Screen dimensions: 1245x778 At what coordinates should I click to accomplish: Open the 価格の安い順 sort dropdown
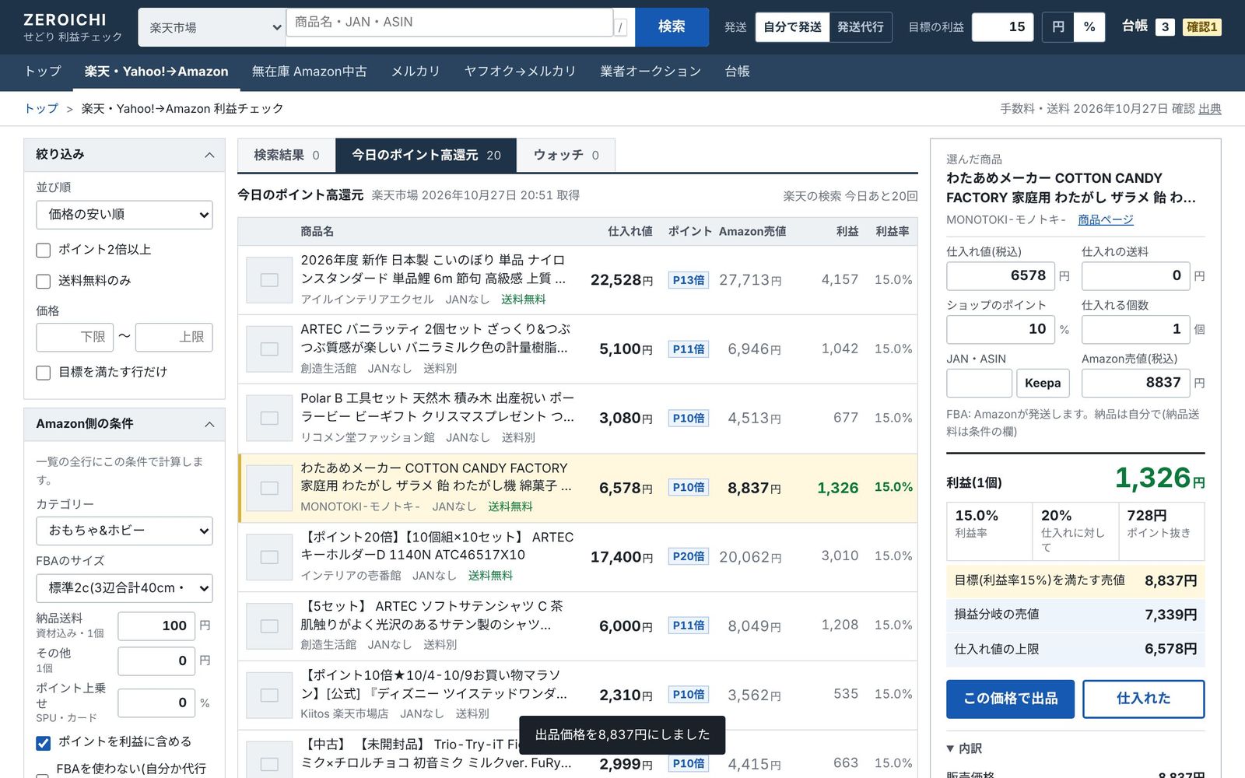[x=124, y=215]
